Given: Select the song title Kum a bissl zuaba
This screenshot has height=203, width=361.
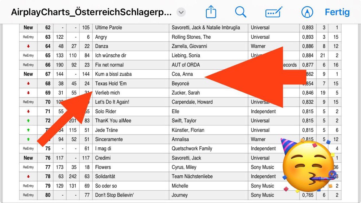Looking at the screenshot, I should coord(113,74).
